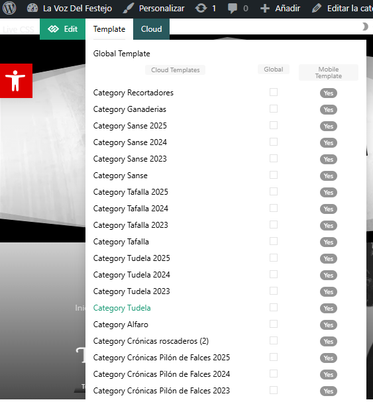Toggle mobile Yes for Category Sanse 2025
This screenshot has height=406, width=373.
coord(329,127)
